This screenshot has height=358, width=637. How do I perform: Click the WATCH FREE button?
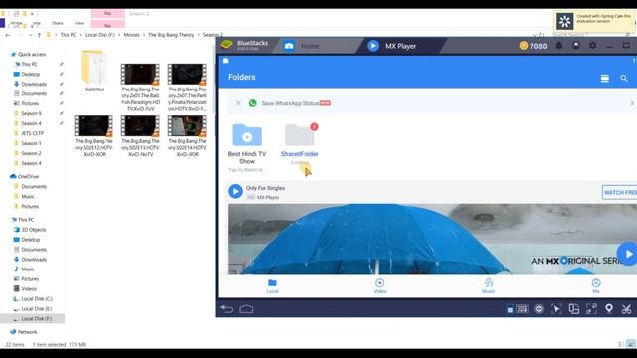click(619, 192)
